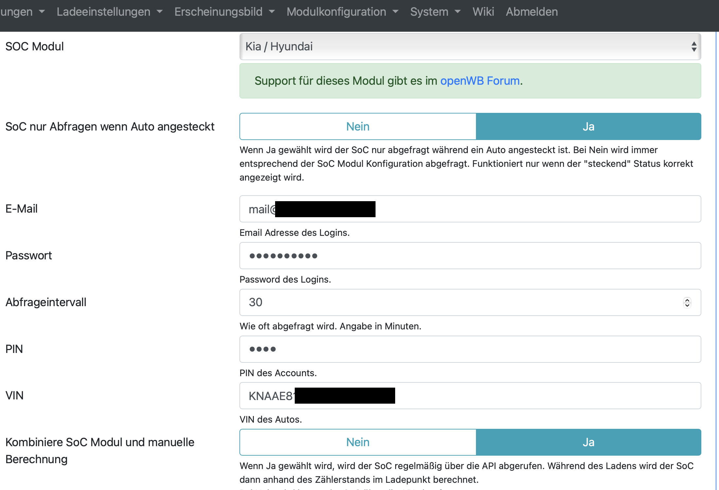This screenshot has width=719, height=490.
Task: Open the Wiki page
Action: coord(483,12)
